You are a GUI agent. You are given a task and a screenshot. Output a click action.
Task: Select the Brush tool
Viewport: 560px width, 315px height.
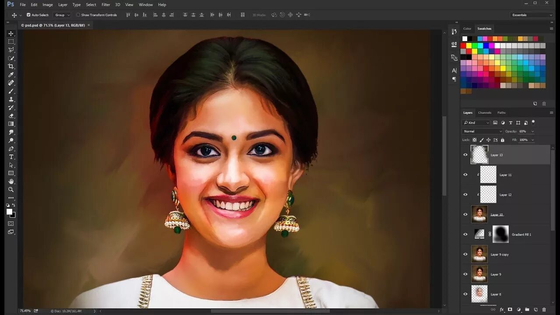[x=11, y=91]
